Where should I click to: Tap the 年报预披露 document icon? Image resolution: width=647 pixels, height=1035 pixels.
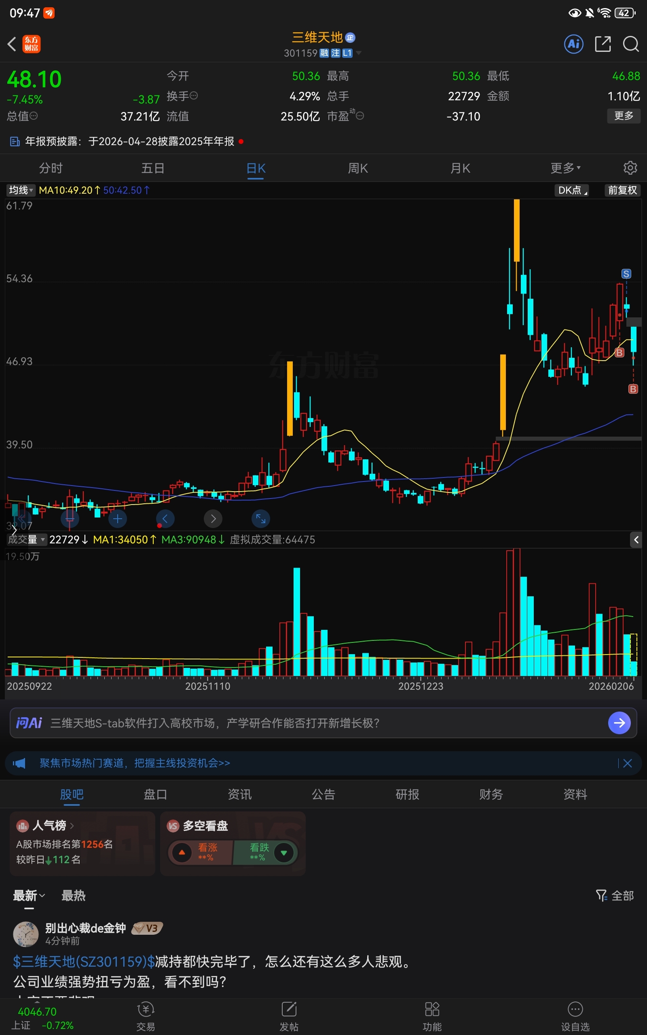pos(15,142)
